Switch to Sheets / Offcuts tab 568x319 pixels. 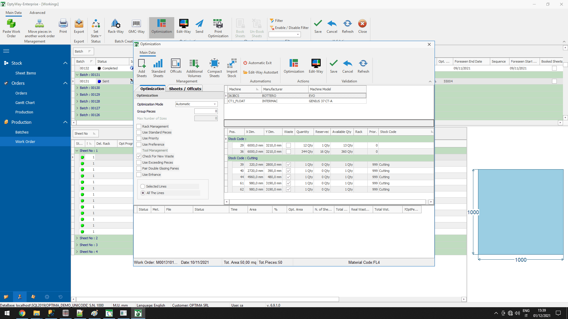(x=185, y=89)
